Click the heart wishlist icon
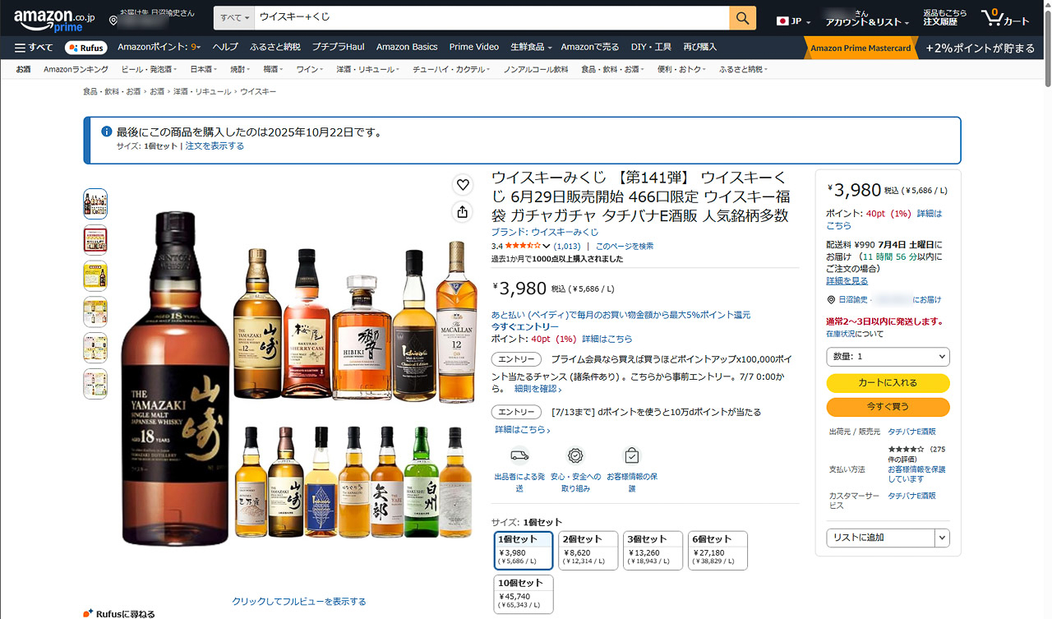The height and width of the screenshot is (619, 1052). click(x=463, y=184)
